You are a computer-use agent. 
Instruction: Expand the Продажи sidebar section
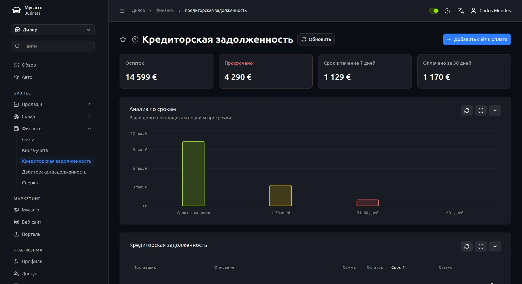[53, 104]
